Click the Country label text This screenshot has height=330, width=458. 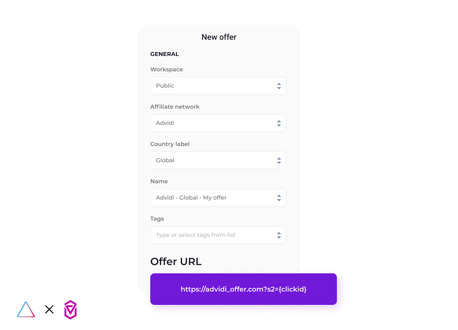pyautogui.click(x=170, y=144)
